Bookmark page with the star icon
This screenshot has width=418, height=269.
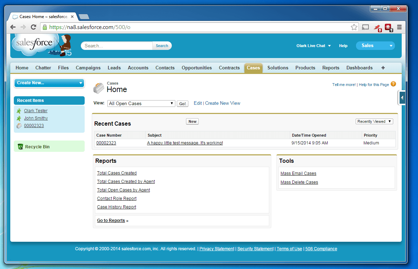[x=354, y=27]
